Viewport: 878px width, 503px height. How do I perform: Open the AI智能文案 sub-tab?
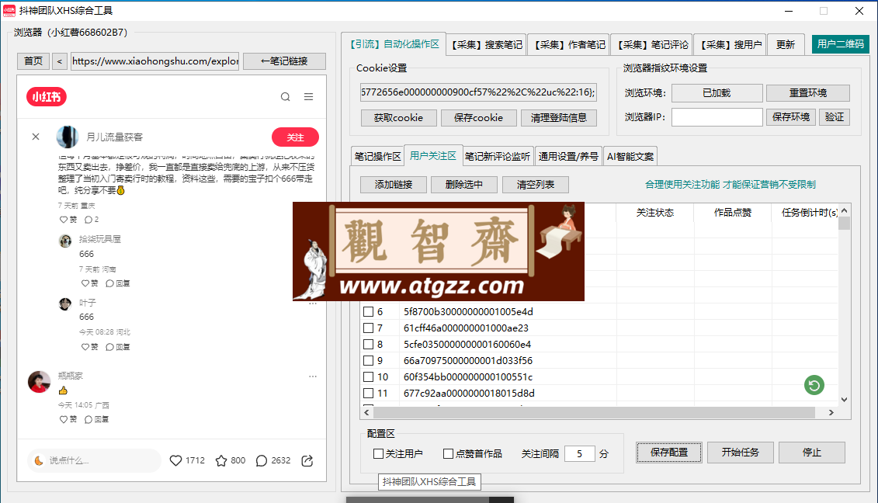(630, 157)
